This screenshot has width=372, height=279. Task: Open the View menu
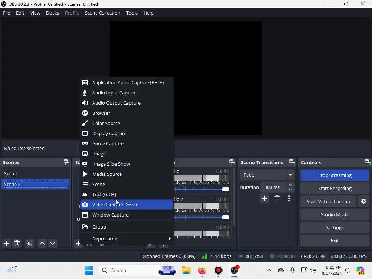coord(35,13)
